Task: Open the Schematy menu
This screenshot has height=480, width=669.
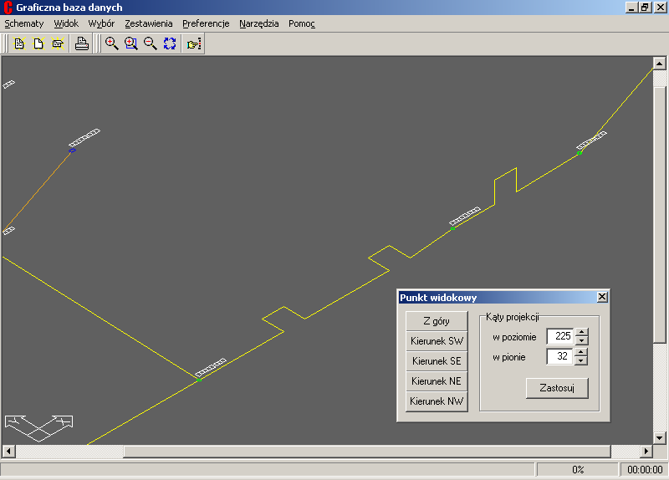Action: 23,23
